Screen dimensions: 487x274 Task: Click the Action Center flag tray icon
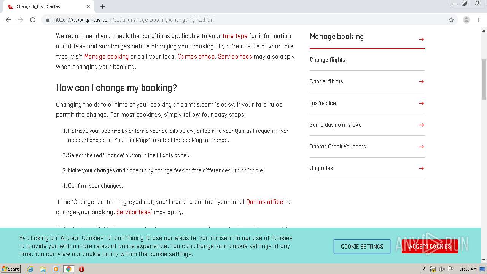[450, 269]
